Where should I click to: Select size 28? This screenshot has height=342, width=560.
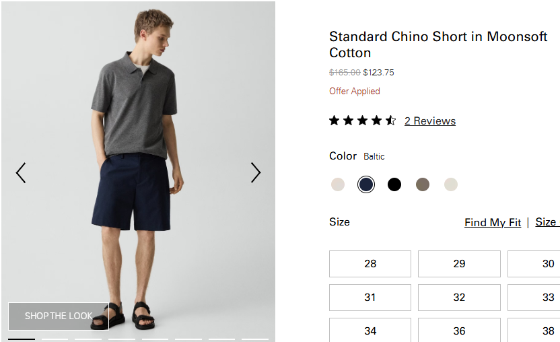(x=370, y=264)
